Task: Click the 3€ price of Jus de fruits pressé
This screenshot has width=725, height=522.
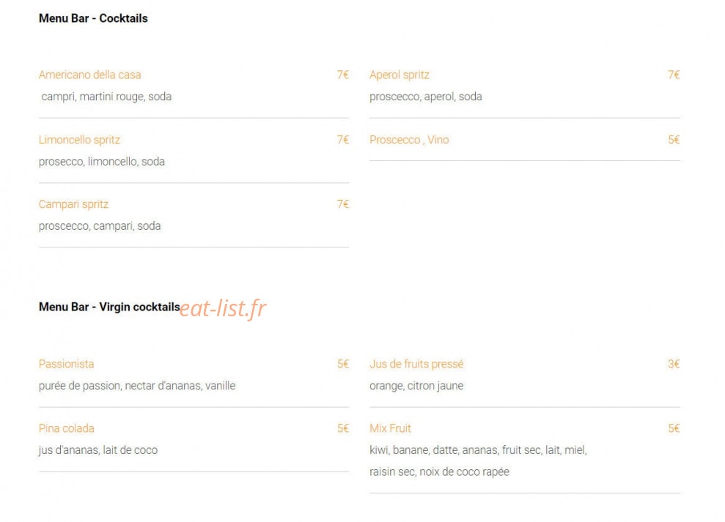Action: coord(674,364)
